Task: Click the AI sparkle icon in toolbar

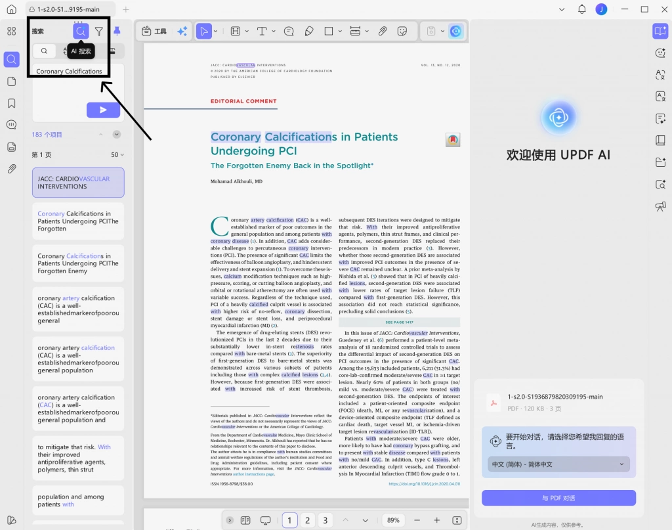Action: [182, 32]
